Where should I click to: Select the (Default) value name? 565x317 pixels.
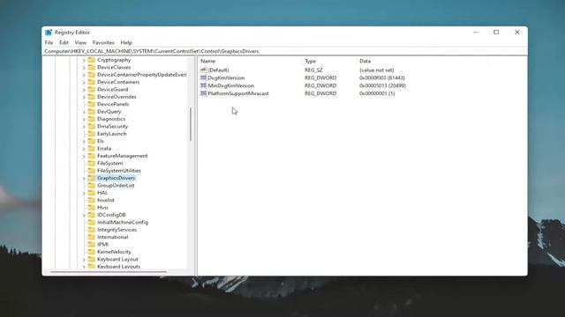coord(218,70)
